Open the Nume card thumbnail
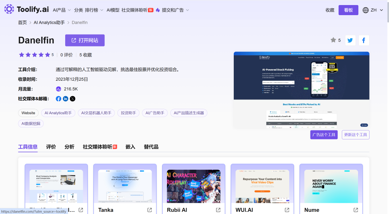The width and height of the screenshot is (389, 214). [x=331, y=186]
